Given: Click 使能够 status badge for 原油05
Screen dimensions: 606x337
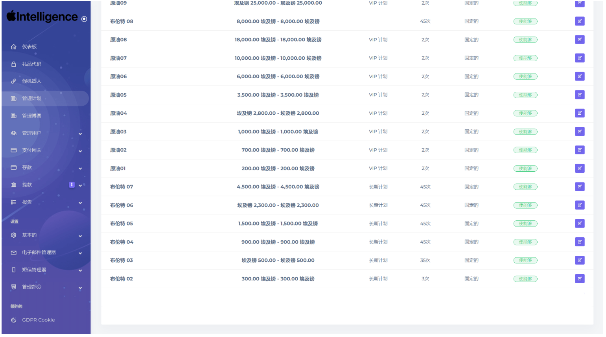Looking at the screenshot, I should tap(525, 95).
